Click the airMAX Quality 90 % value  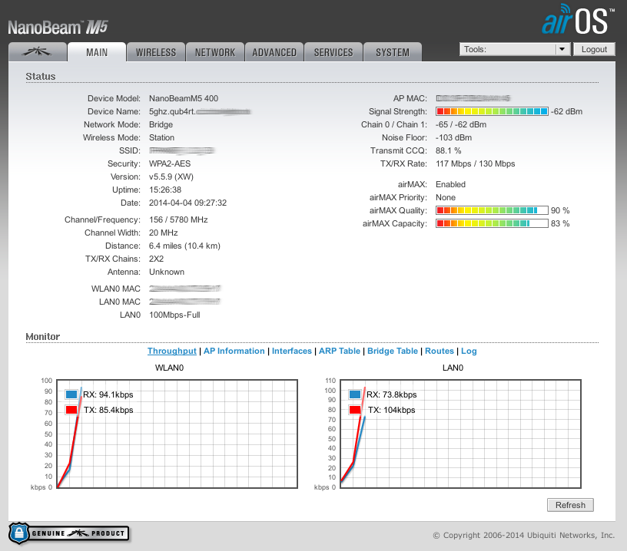(x=560, y=210)
